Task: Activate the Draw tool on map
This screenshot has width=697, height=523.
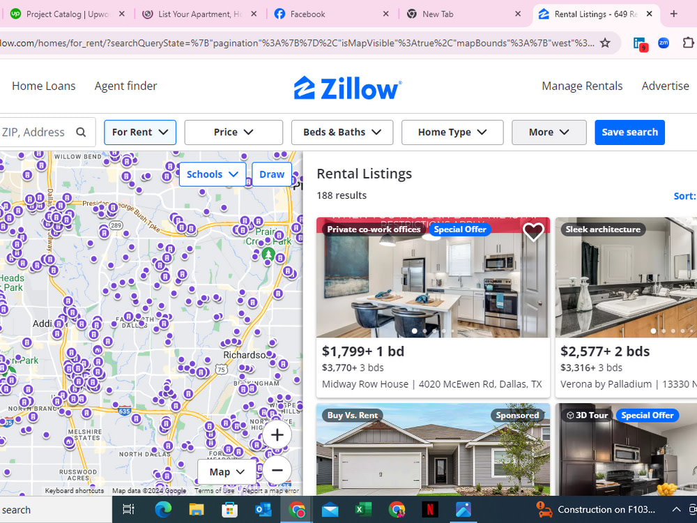Action: tap(272, 174)
